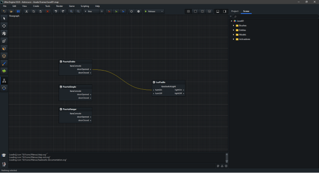Image resolution: width=319 pixels, height=173 pixels.
Task: Activate the move/translate tool in the sidebar
Action: (x=4, y=26)
